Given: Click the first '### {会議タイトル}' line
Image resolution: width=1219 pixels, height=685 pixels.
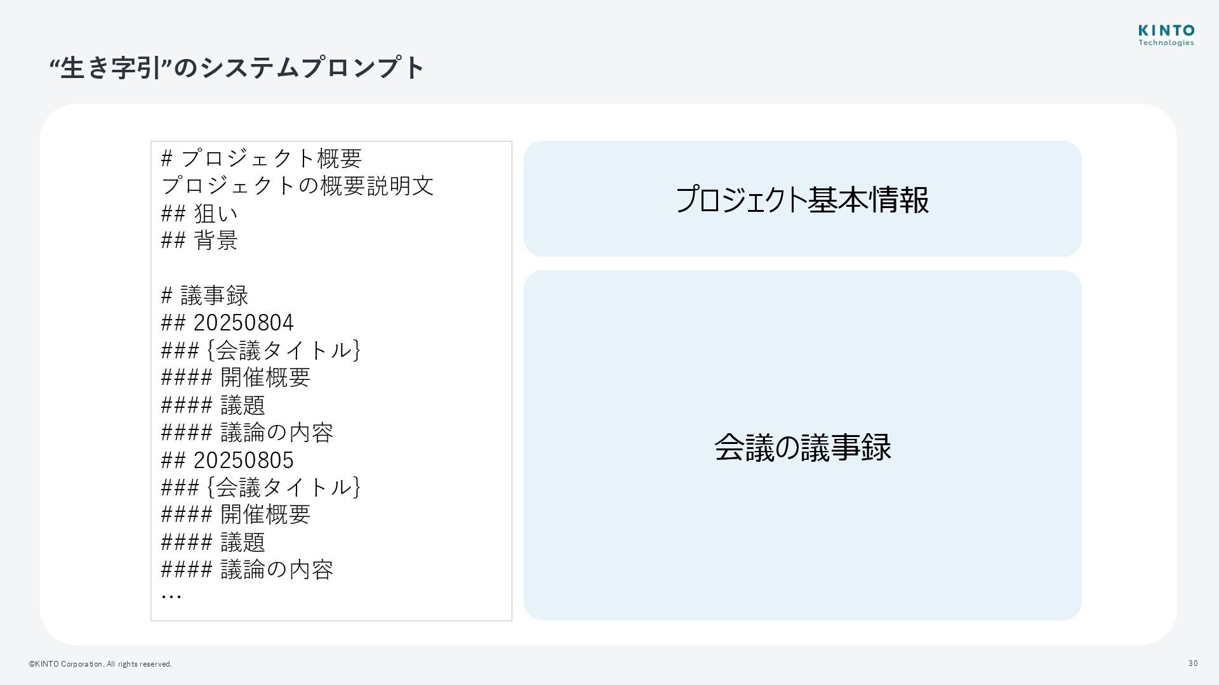Looking at the screenshot, I should (261, 350).
